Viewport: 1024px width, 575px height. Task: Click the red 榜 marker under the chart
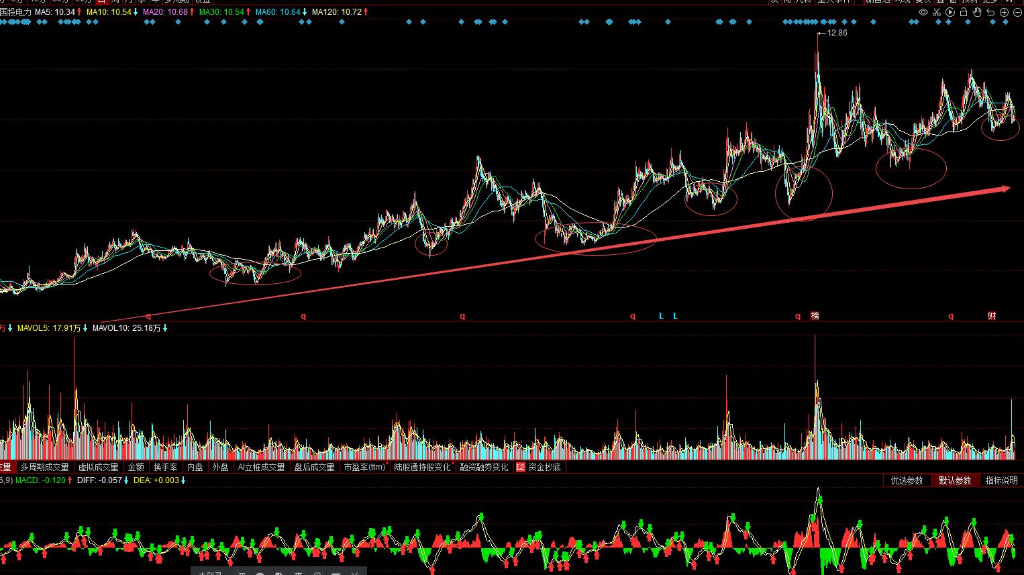815,316
